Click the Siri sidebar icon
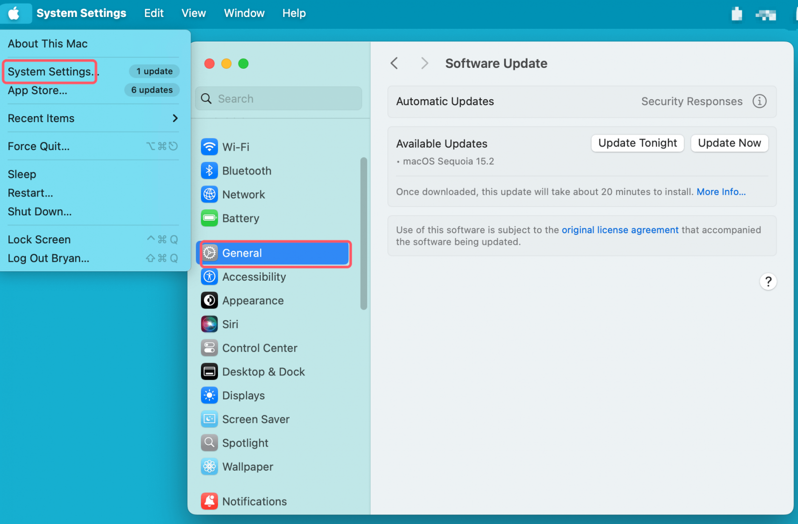This screenshot has width=798, height=524. click(209, 324)
